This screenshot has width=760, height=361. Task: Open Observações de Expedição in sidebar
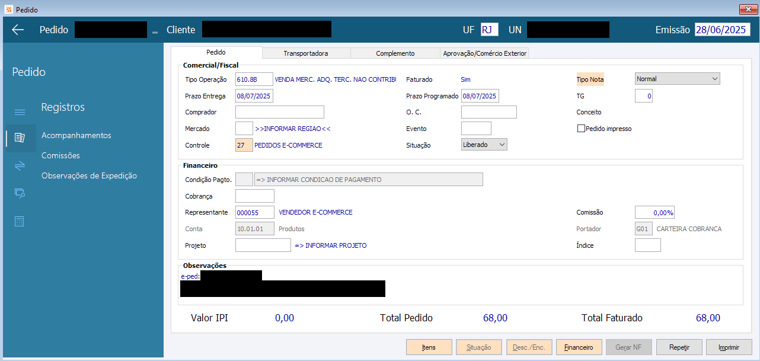click(x=89, y=175)
